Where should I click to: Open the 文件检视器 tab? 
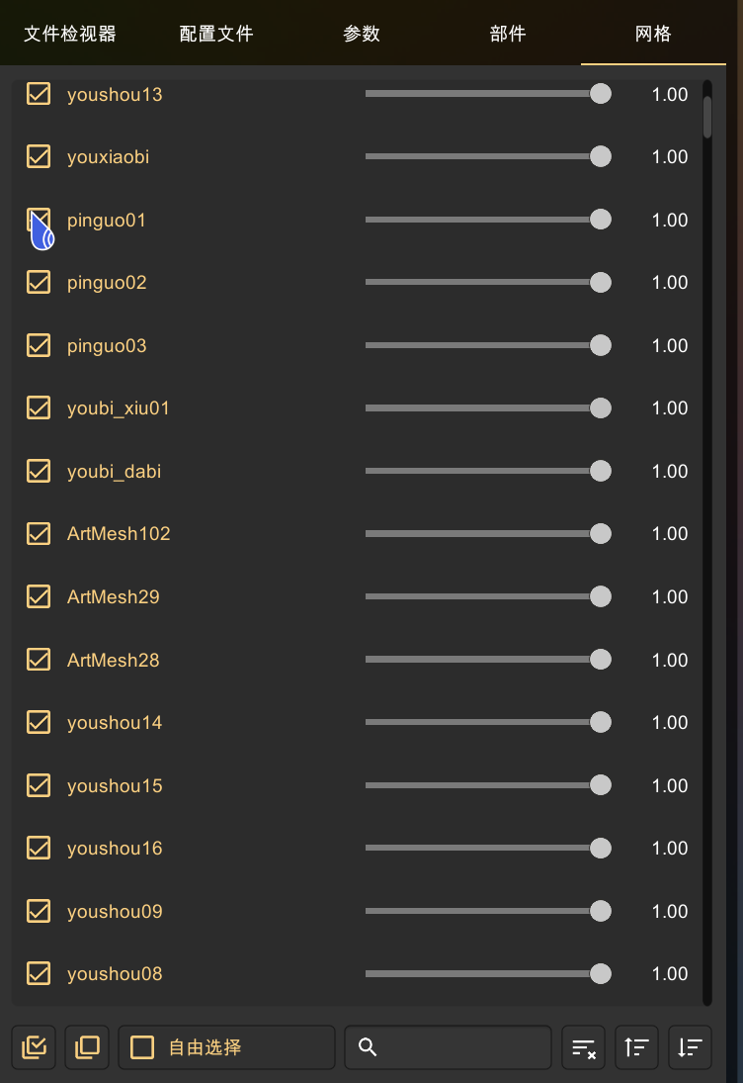pyautogui.click(x=70, y=34)
